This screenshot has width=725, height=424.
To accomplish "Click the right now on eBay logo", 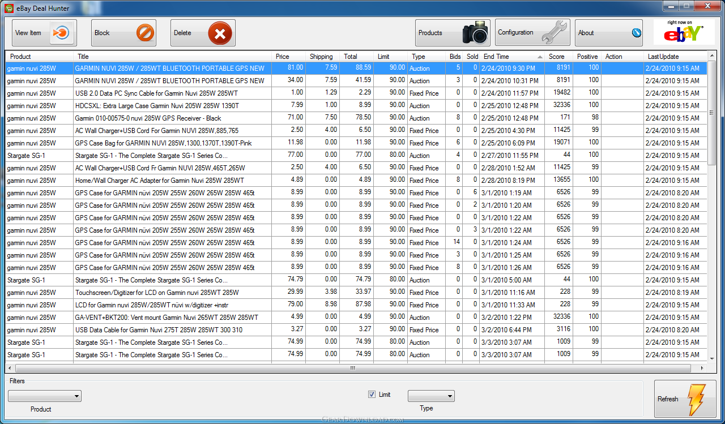I will 684,32.
